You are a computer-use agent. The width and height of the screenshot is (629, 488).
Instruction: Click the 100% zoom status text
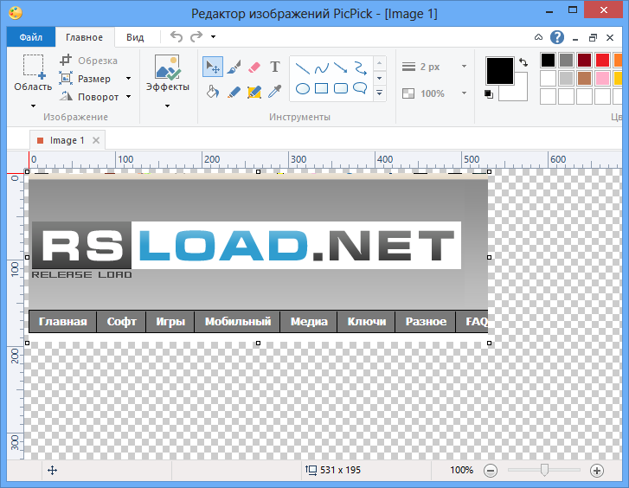tap(461, 470)
